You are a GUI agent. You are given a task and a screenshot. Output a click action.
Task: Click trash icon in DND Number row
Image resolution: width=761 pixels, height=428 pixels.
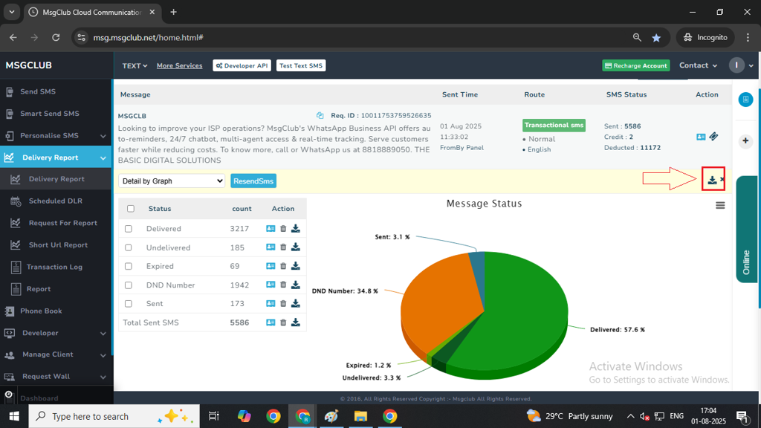click(x=283, y=285)
